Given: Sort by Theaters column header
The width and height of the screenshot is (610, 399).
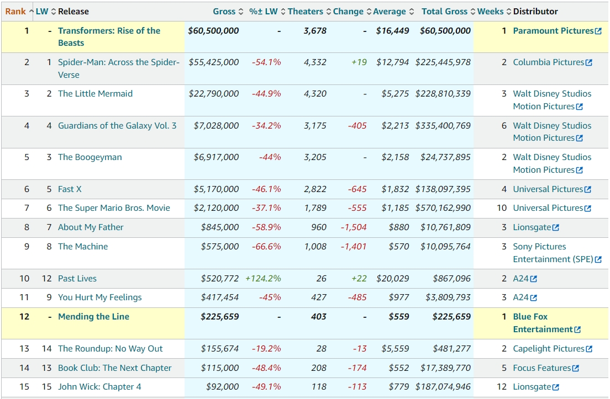Looking at the screenshot, I should (309, 12).
